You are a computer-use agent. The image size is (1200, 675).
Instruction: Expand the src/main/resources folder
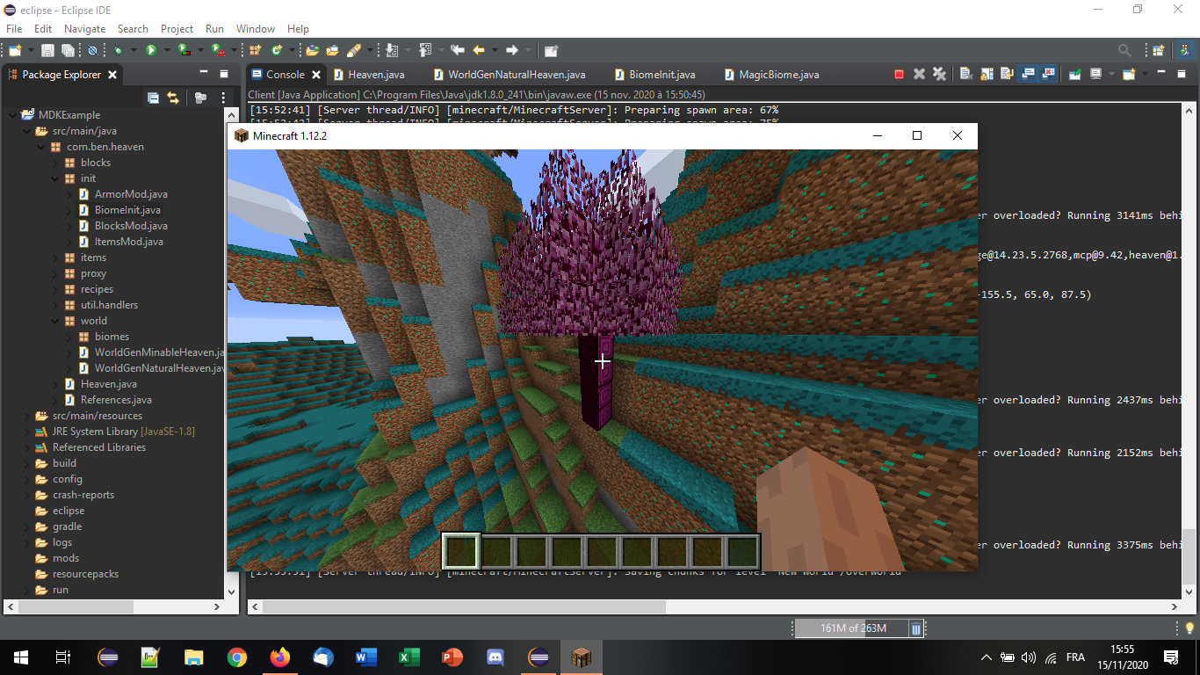tap(26, 416)
